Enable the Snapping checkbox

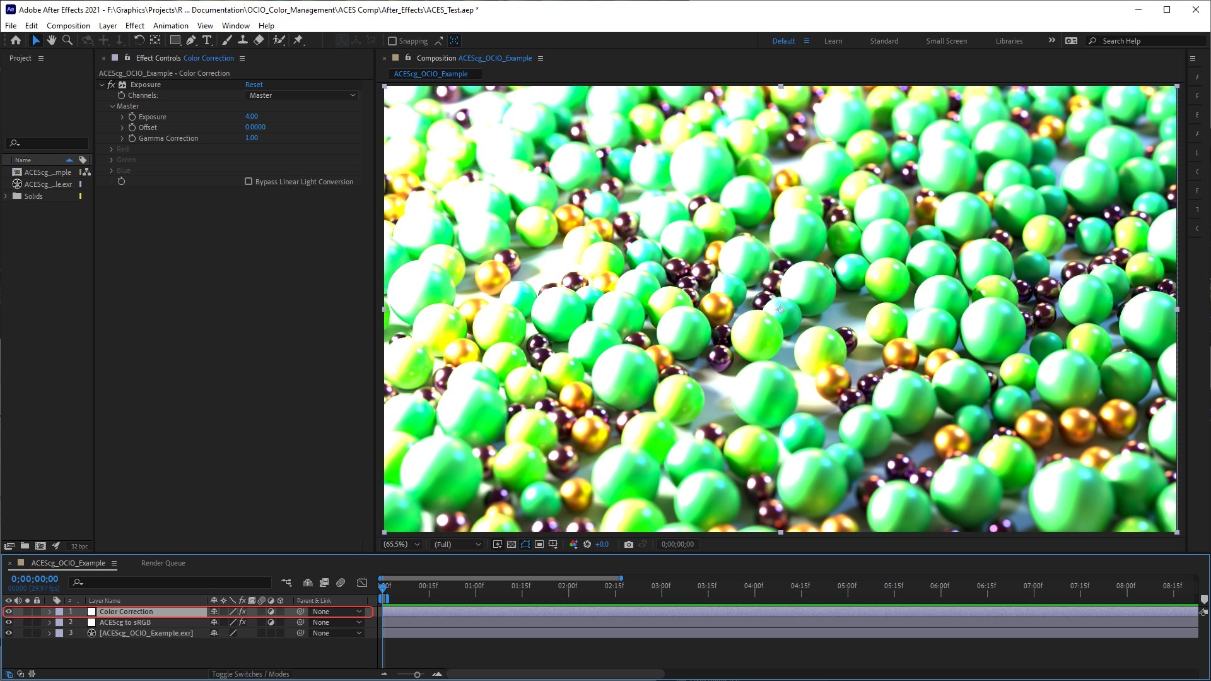[x=392, y=41]
